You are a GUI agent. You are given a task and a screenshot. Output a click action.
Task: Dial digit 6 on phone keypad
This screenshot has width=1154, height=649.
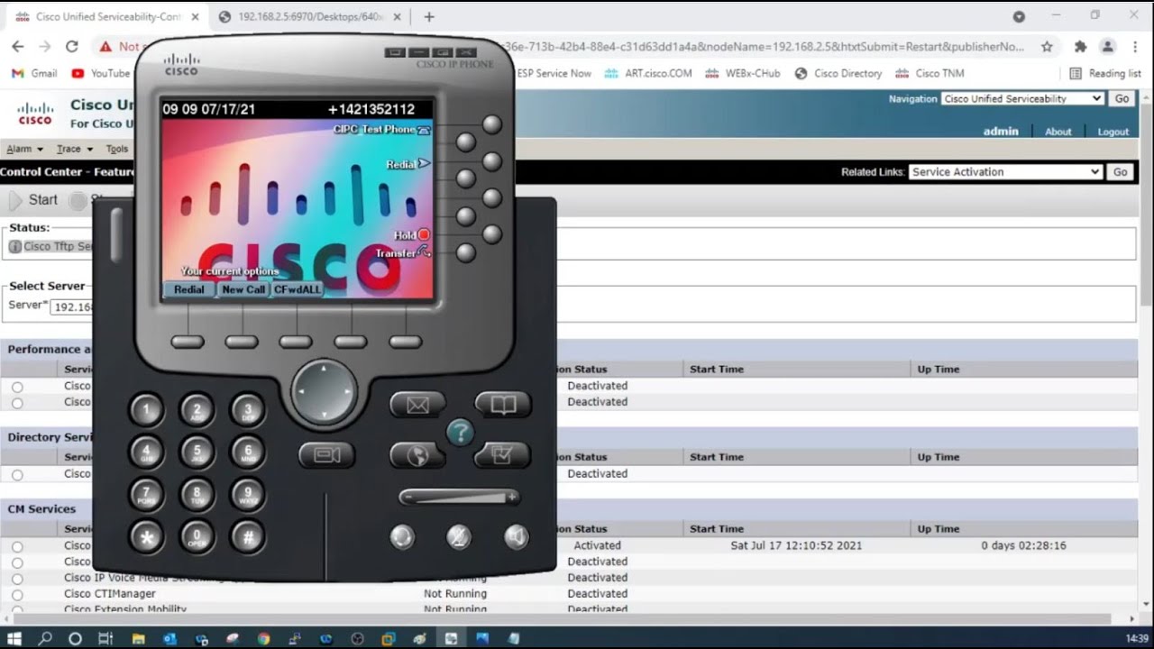[248, 452]
